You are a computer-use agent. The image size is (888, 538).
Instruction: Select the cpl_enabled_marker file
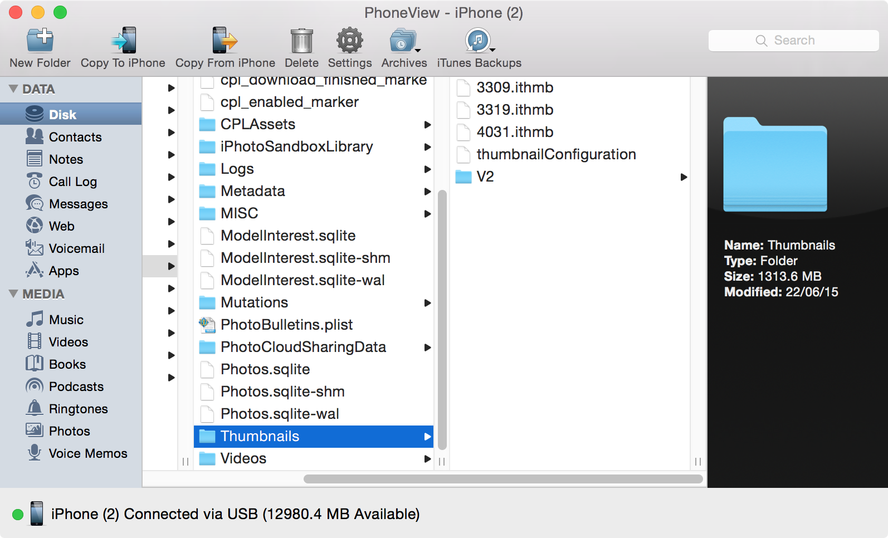(x=314, y=102)
